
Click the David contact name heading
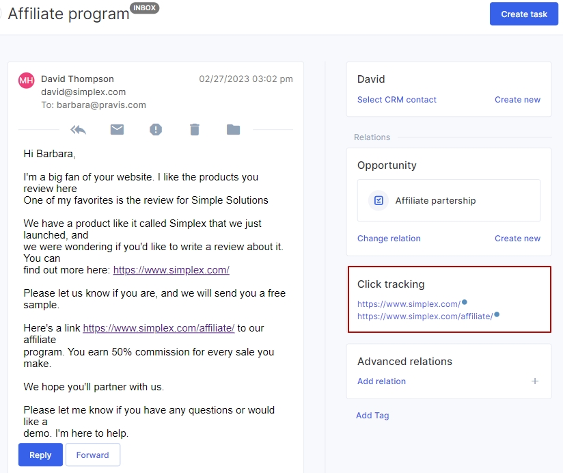tap(371, 79)
